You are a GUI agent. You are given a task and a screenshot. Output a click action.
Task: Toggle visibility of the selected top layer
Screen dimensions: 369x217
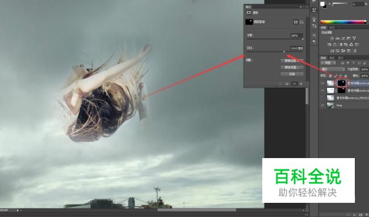(322, 83)
